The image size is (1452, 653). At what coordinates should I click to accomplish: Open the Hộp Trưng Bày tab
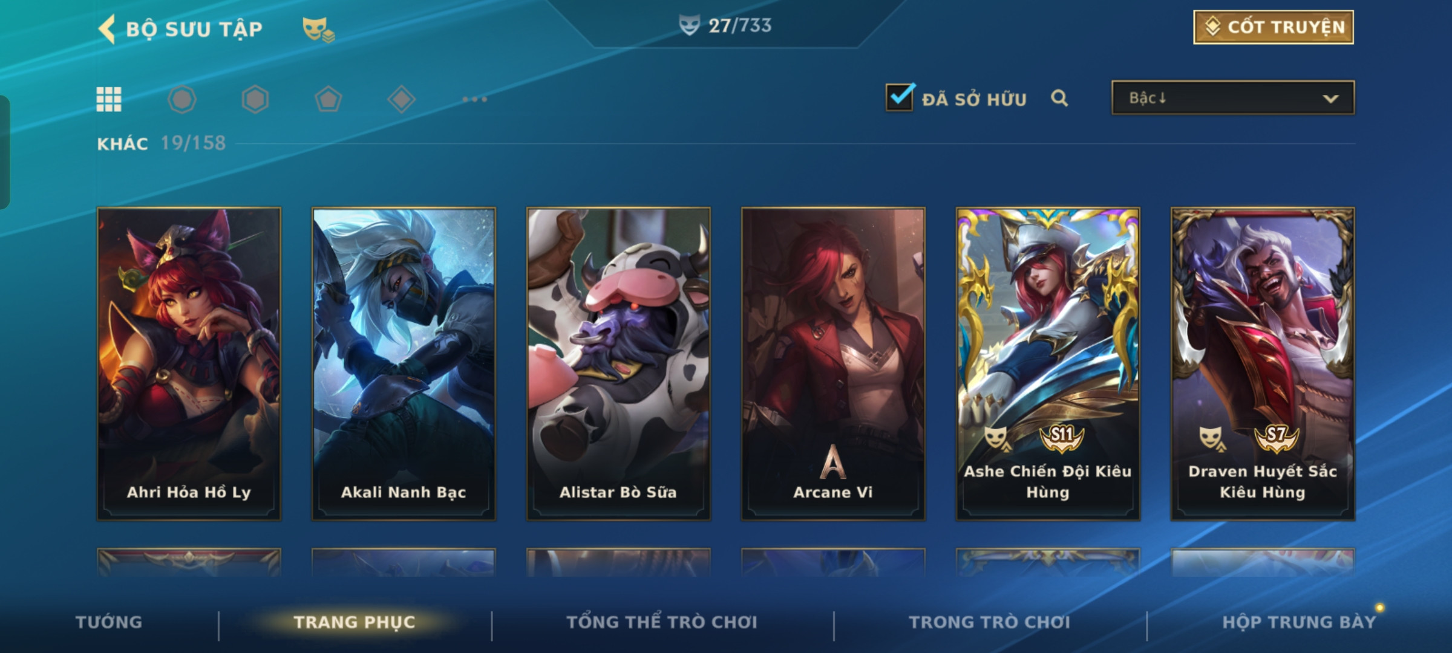pyautogui.click(x=1300, y=622)
